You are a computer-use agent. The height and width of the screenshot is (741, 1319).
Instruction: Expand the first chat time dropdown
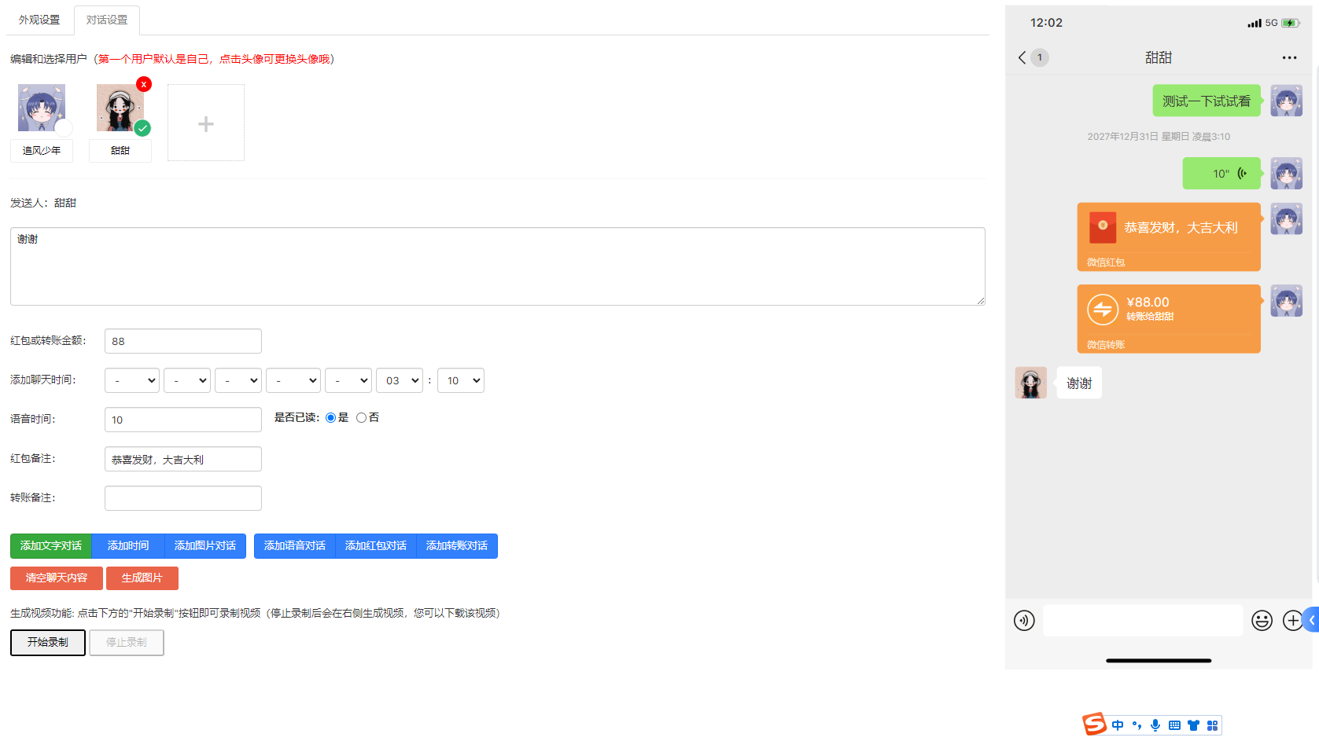tap(132, 380)
